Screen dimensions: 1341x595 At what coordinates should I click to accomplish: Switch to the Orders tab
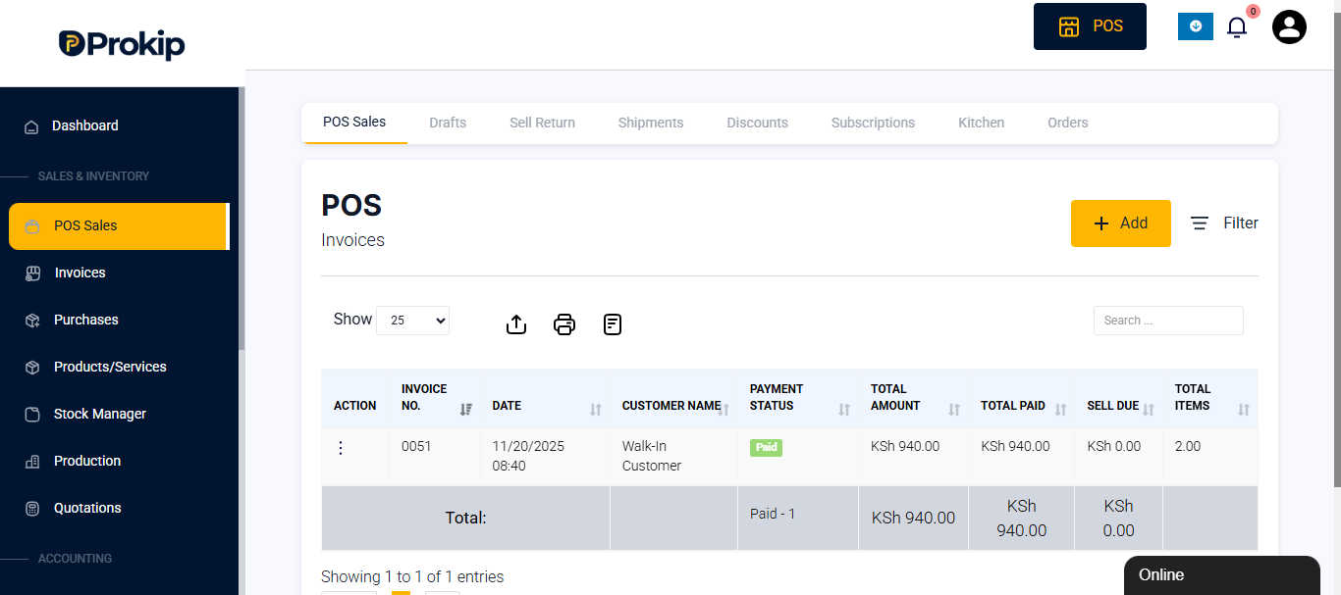pyautogui.click(x=1067, y=124)
